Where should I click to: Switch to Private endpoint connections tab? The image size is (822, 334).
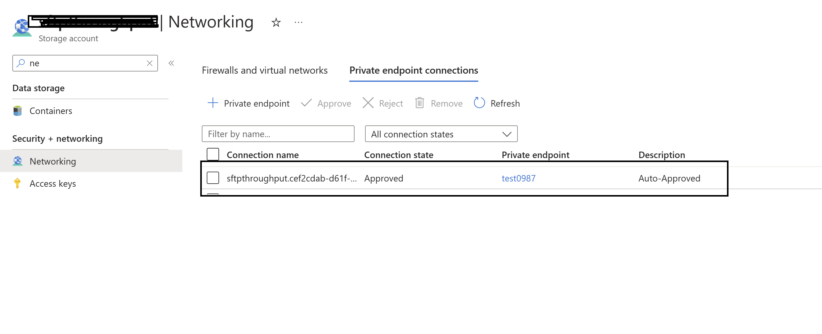click(x=413, y=70)
